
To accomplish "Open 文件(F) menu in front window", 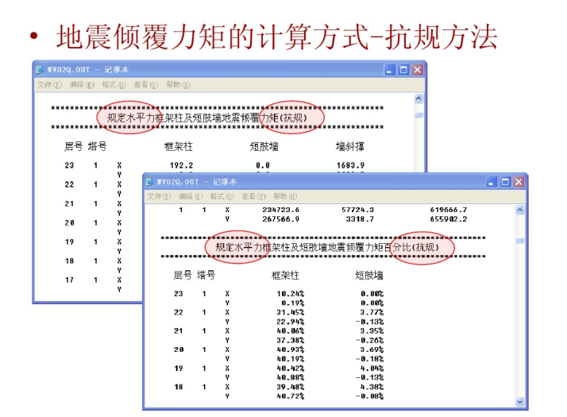I will (x=159, y=196).
